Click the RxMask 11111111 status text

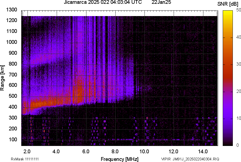click(26, 158)
